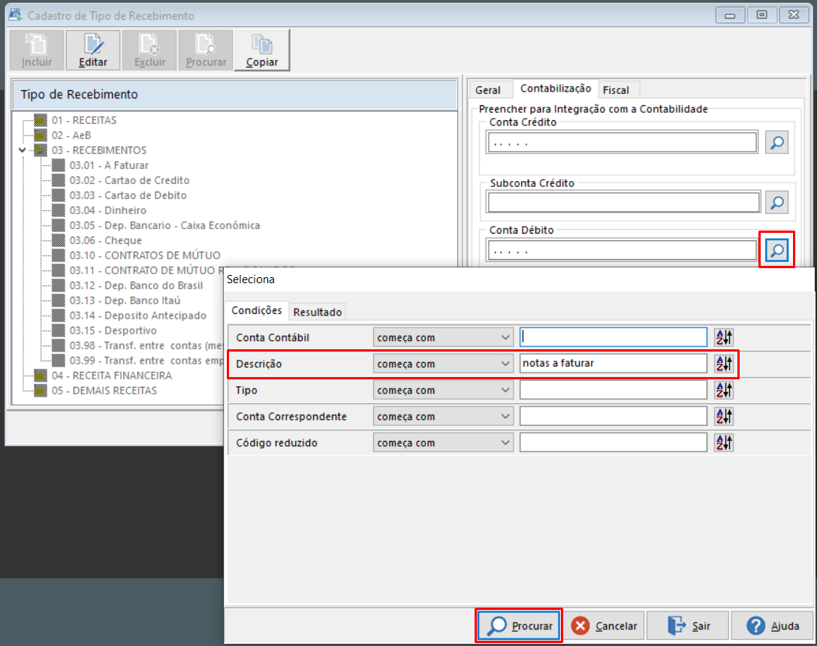Click the Copiar toolbar button
Viewport: 817px width, 646px height.
[x=262, y=50]
